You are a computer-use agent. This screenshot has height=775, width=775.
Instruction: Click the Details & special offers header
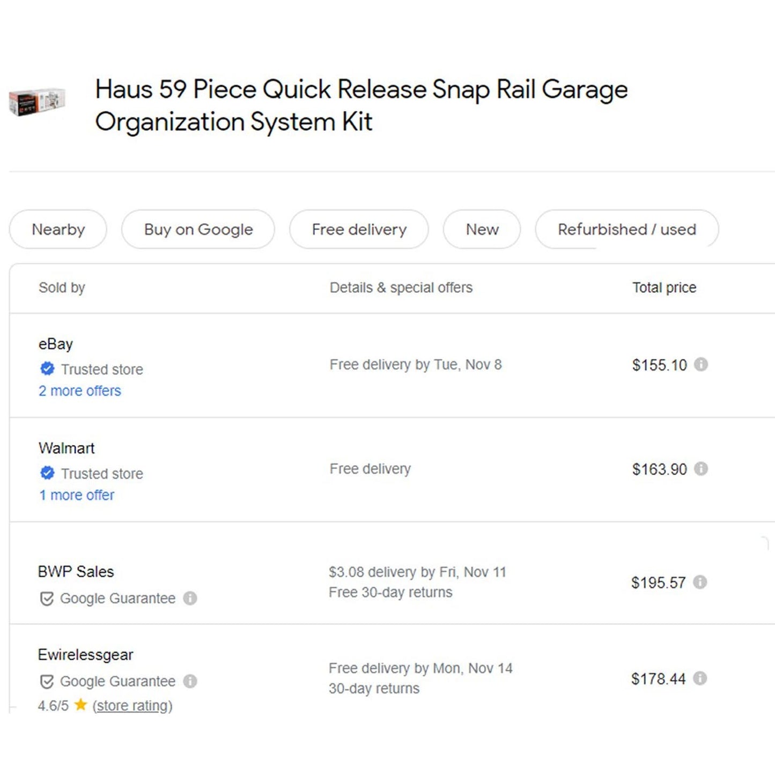point(401,288)
